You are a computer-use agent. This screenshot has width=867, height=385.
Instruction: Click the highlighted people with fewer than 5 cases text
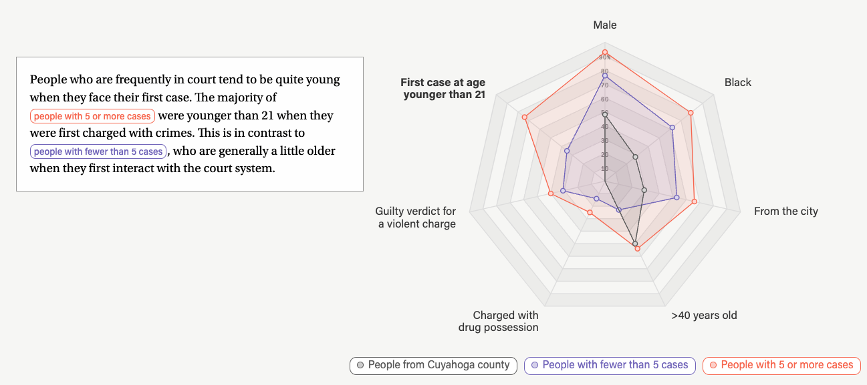coord(98,151)
